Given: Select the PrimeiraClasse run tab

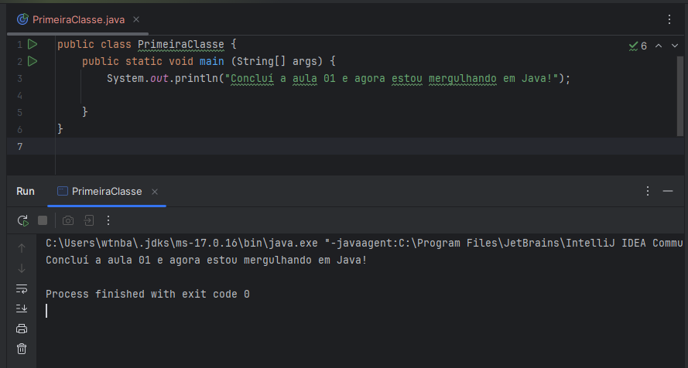Looking at the screenshot, I should point(106,192).
